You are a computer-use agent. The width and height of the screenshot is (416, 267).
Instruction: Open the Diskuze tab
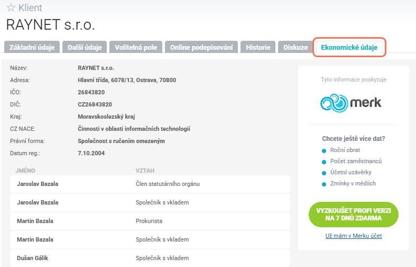click(295, 47)
